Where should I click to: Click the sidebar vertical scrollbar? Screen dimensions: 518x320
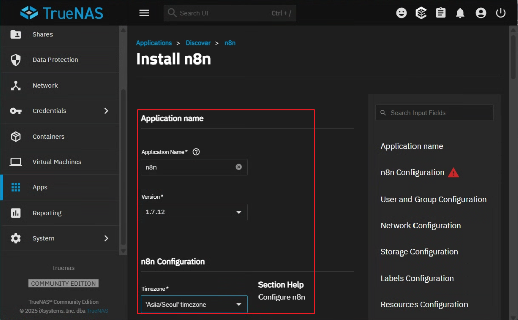point(123,168)
